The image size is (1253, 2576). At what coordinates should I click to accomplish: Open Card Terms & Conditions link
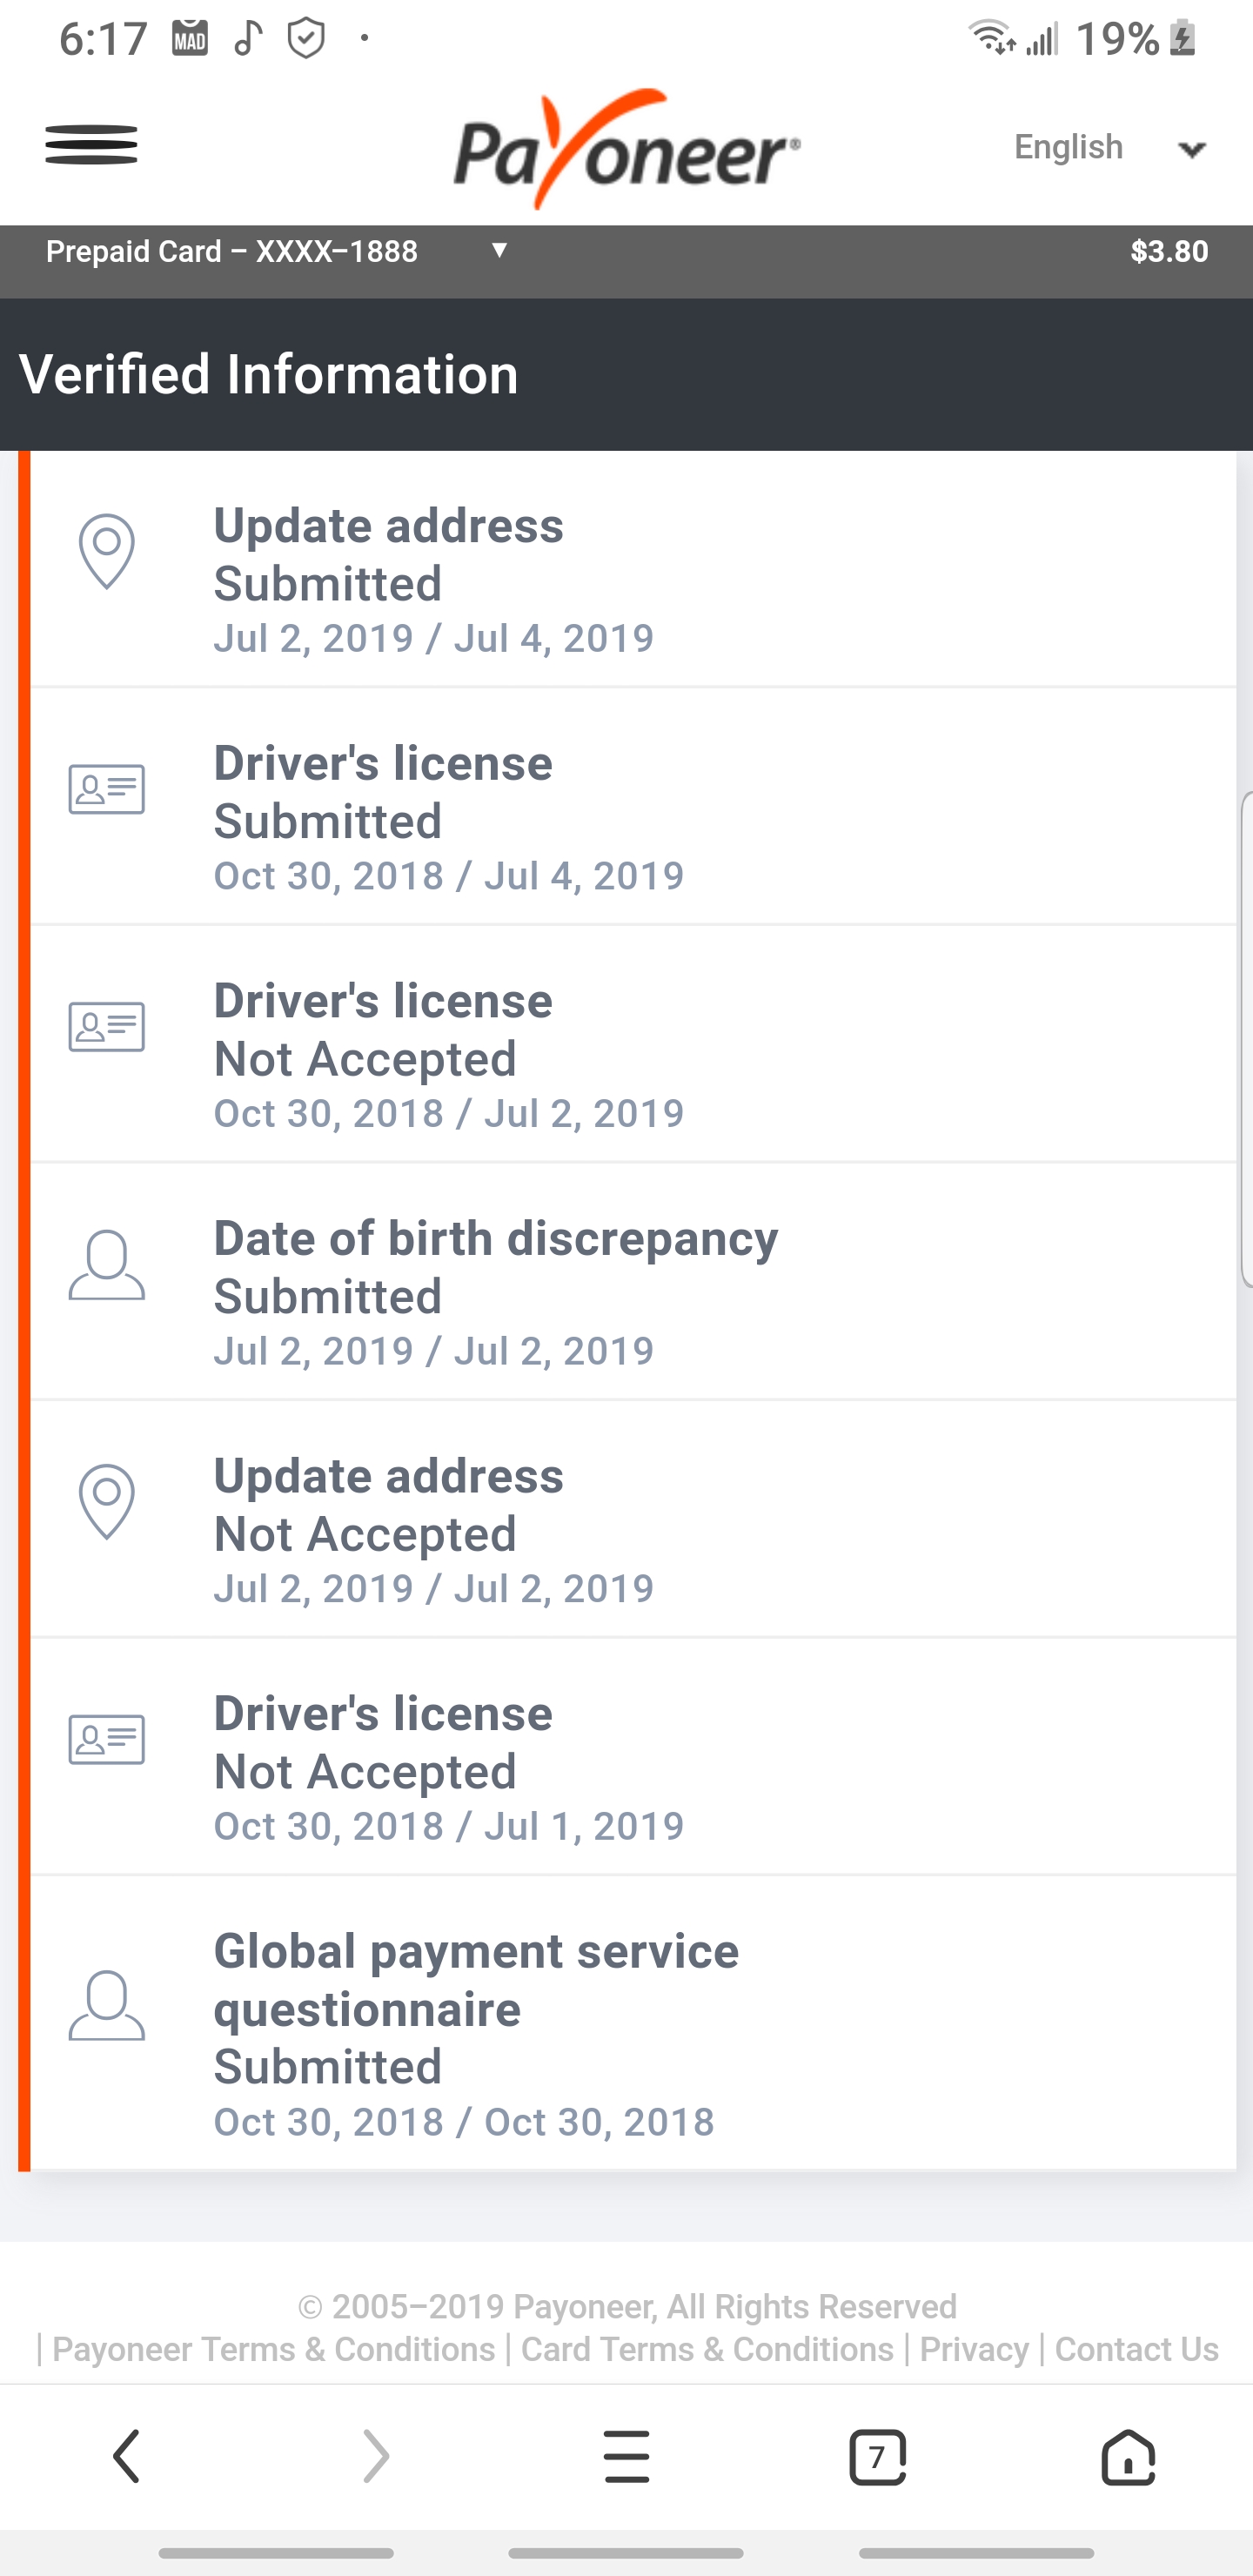[x=707, y=2349]
